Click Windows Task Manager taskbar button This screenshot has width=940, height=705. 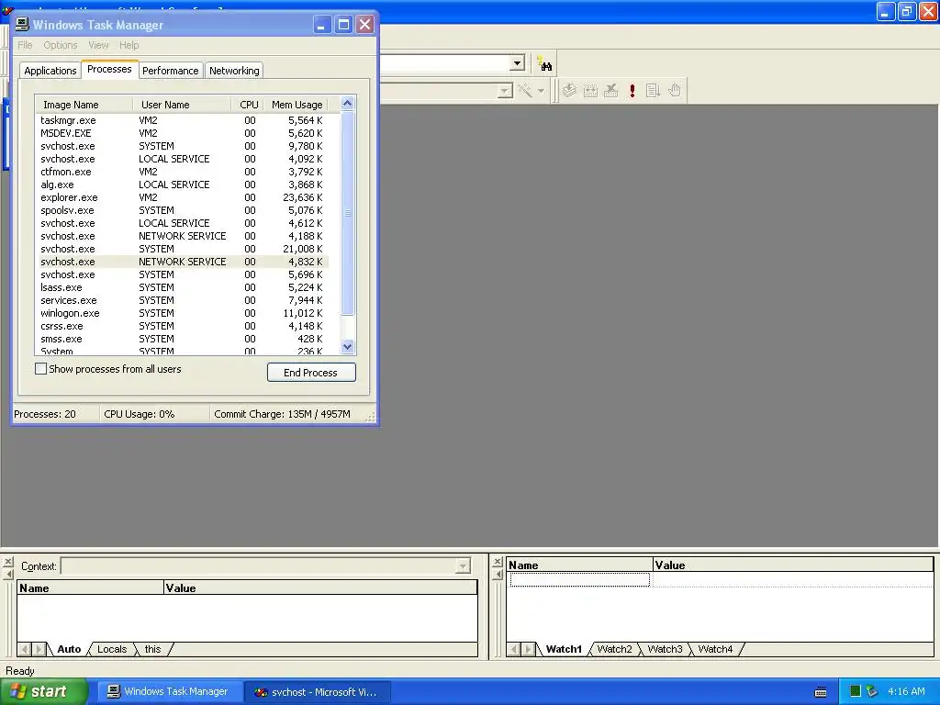[x=169, y=692]
